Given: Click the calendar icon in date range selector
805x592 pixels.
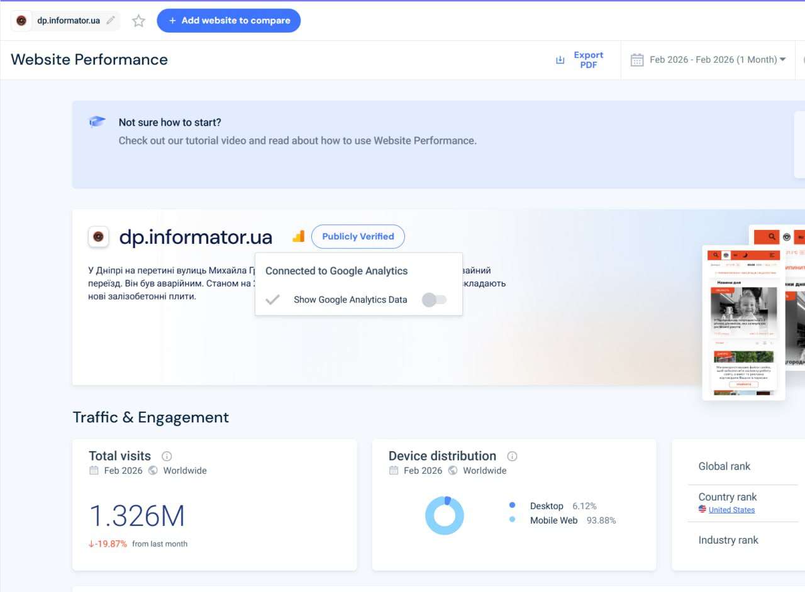Looking at the screenshot, I should [x=637, y=60].
